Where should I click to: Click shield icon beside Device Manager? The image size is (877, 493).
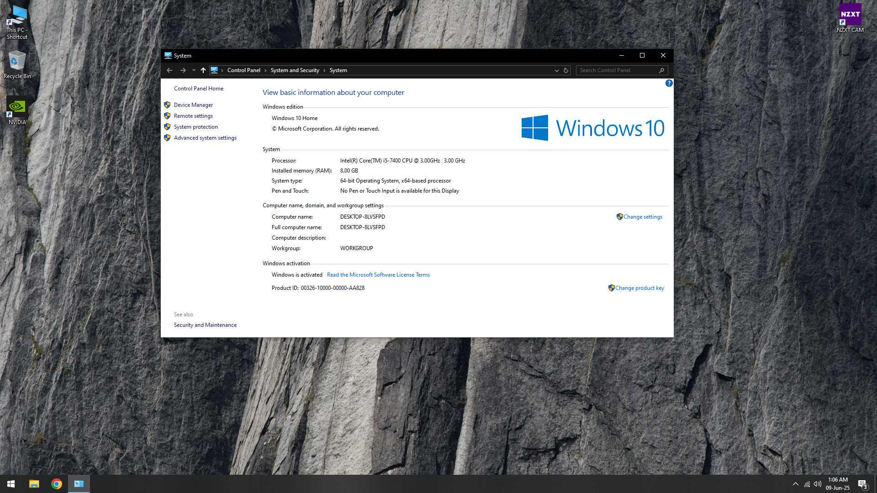167,105
